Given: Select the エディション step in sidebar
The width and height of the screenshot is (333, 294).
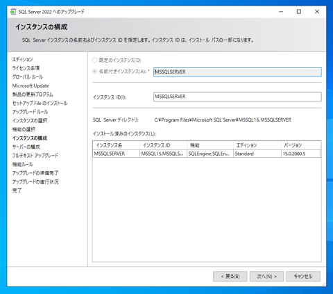Looking at the screenshot, I should (x=22, y=60).
